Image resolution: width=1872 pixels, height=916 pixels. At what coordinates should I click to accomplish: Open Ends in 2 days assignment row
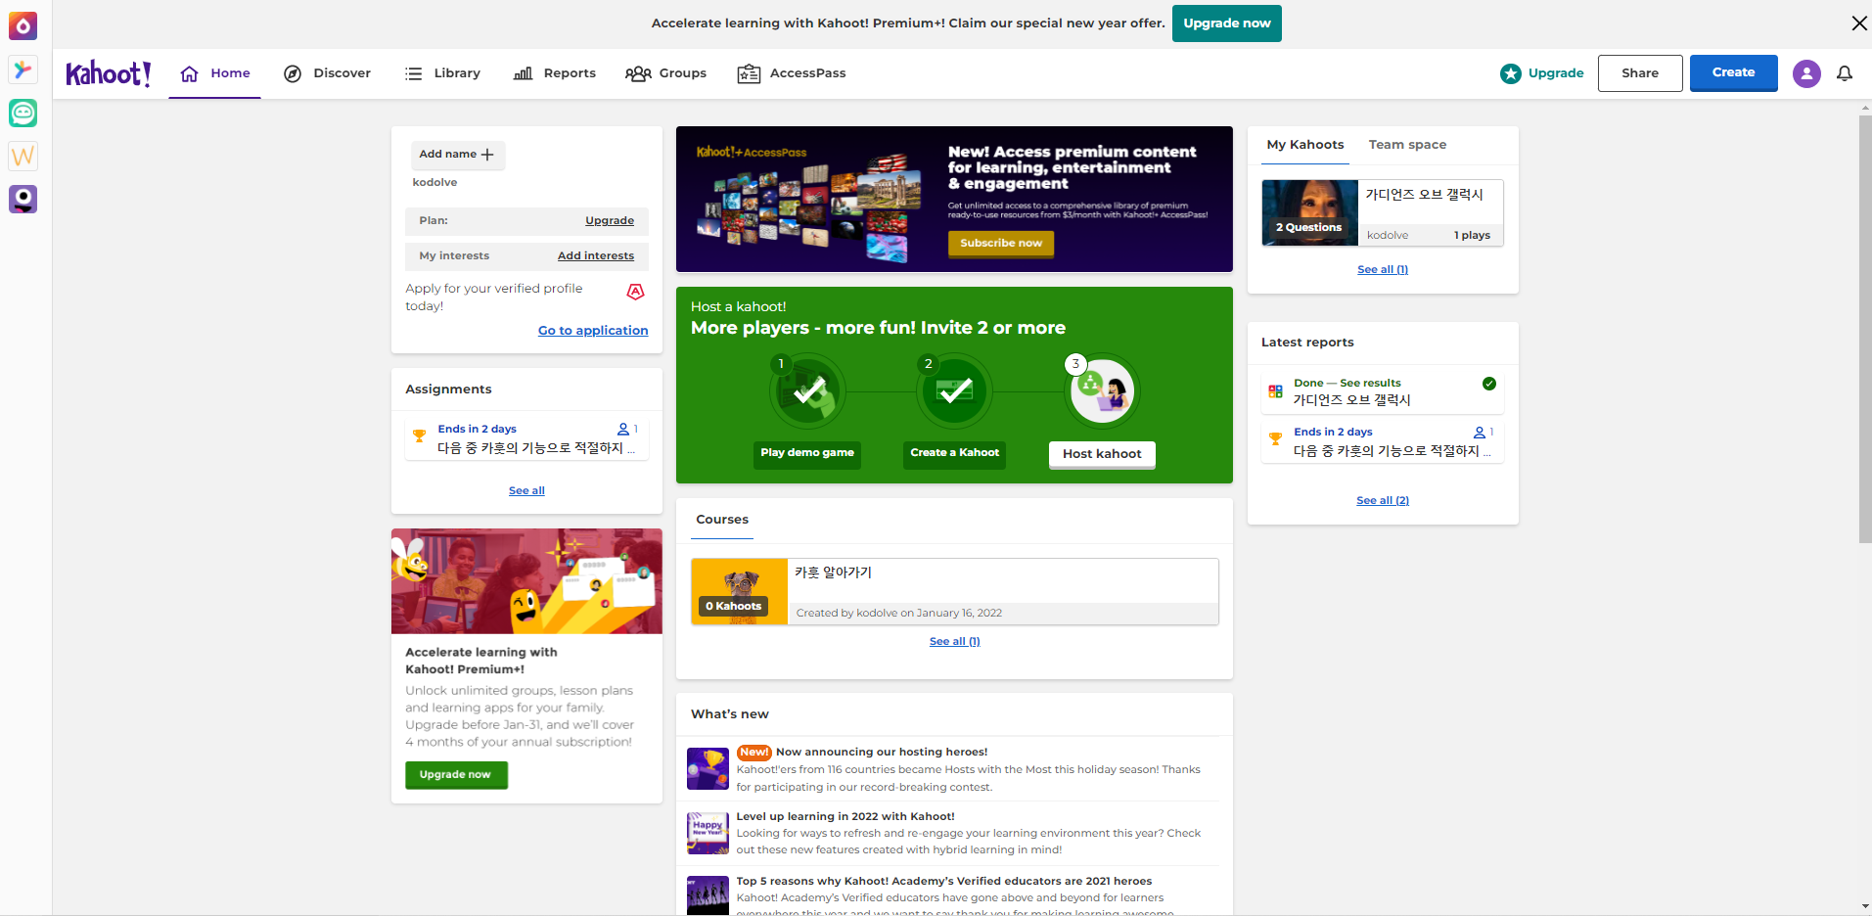pyautogui.click(x=526, y=438)
